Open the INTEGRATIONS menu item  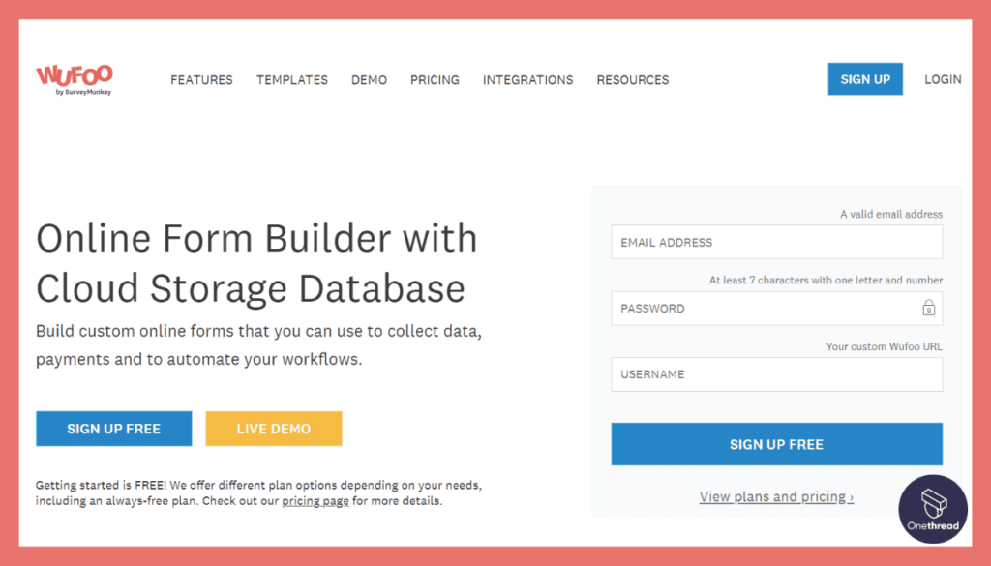[527, 80]
